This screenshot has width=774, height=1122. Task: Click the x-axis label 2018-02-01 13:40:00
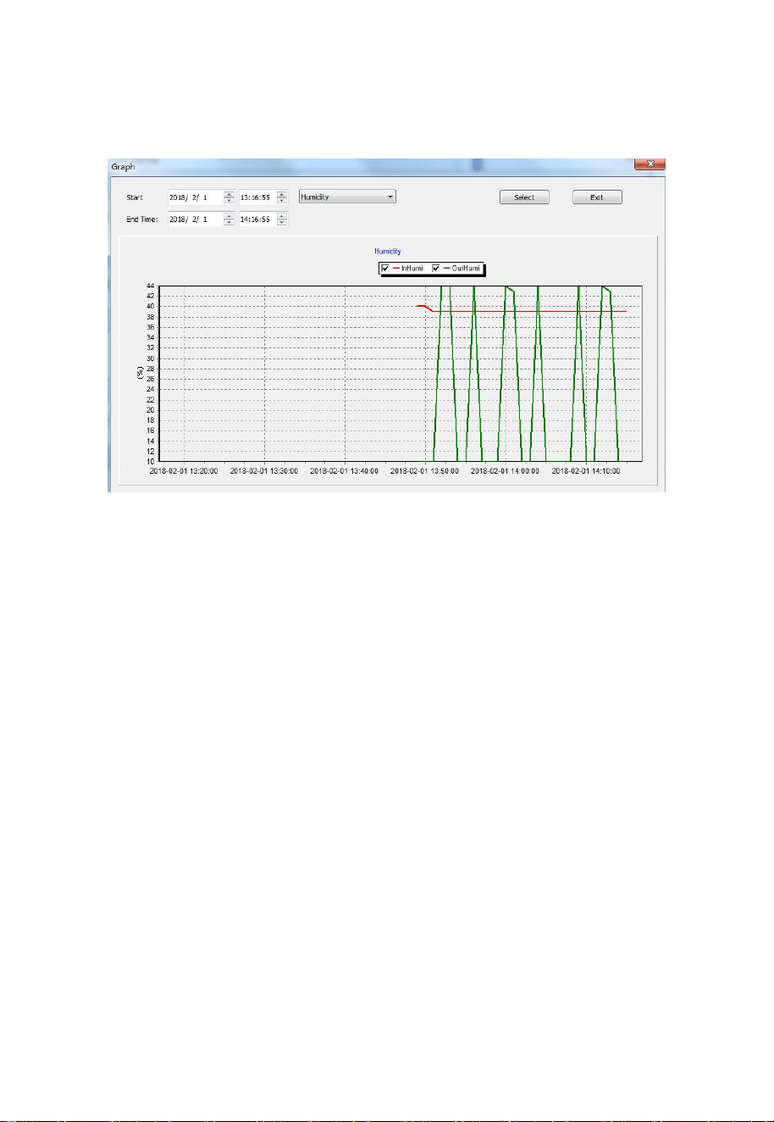point(345,470)
